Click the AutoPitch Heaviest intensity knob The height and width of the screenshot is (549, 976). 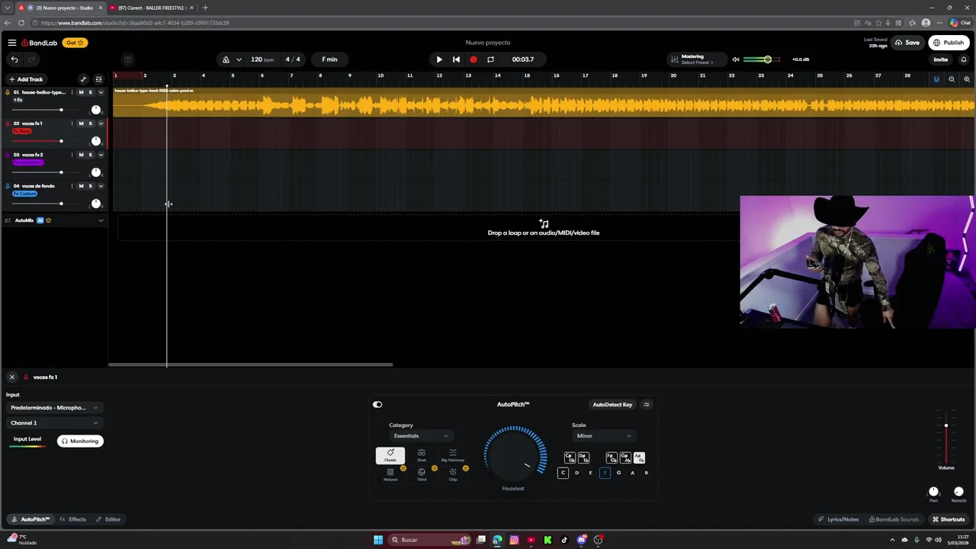coord(514,454)
